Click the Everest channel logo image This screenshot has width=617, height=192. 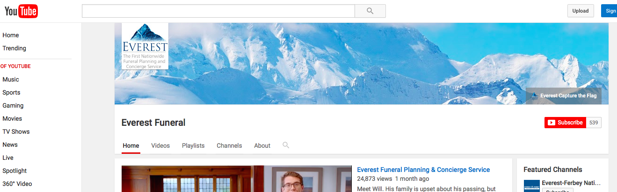(145, 46)
